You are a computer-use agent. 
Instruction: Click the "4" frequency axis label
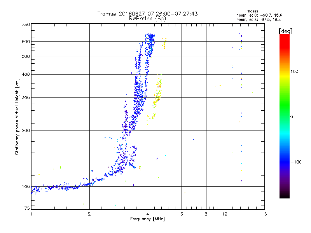[x=148, y=214]
